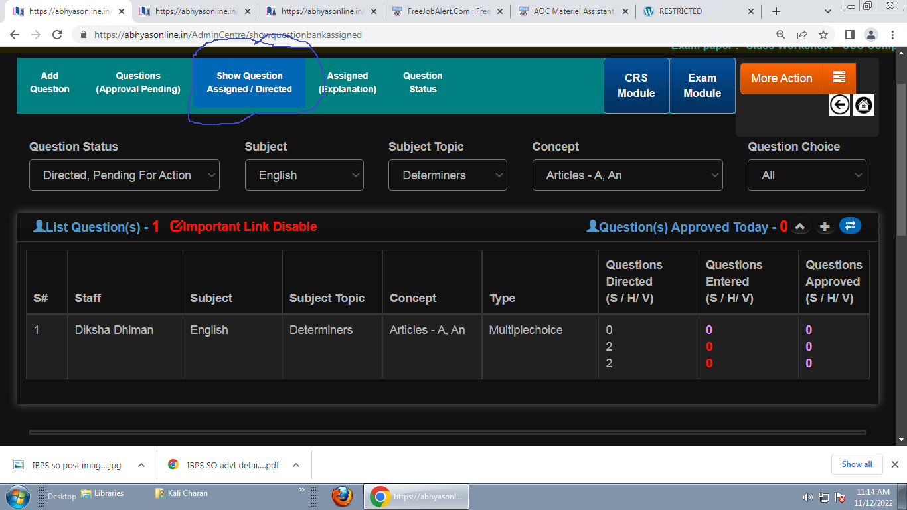Bookmark this page with the star icon
This screenshot has height=510, width=907.
[x=823, y=35]
